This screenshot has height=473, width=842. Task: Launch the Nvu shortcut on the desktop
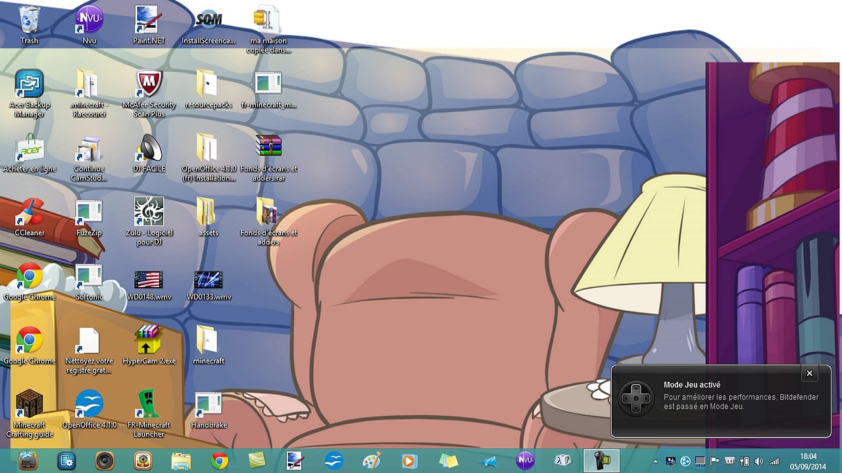click(x=89, y=25)
